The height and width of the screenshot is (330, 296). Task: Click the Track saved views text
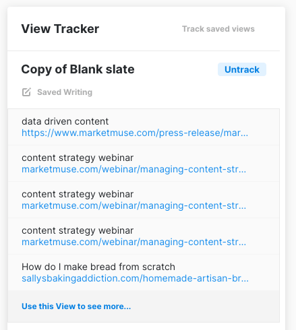pos(218,29)
